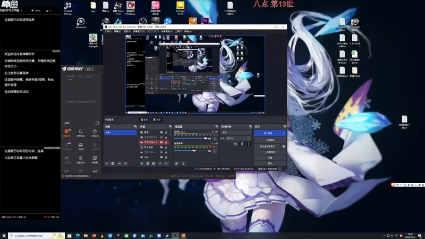425x239 pixels.
Task: Remove the selected scene using the Scenes panel delete icon
Action: click(113, 164)
